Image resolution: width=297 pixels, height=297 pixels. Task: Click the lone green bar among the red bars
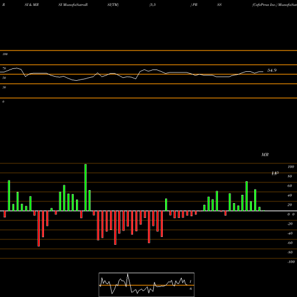[166, 205]
